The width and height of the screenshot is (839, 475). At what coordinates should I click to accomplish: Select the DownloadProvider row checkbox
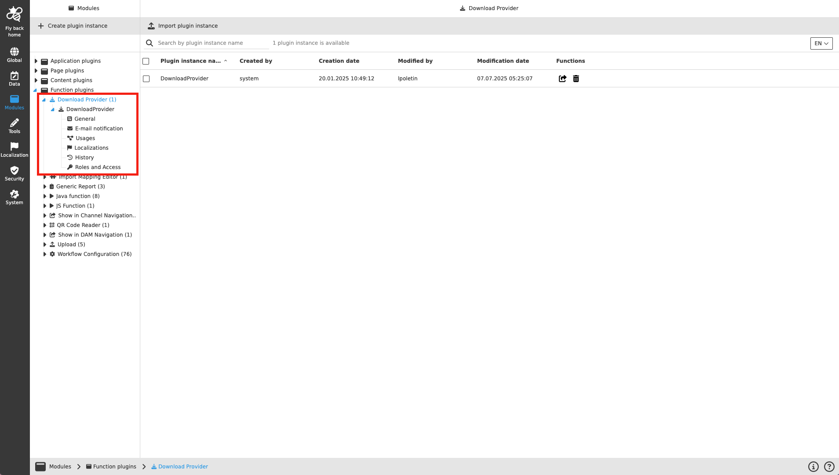[146, 79]
